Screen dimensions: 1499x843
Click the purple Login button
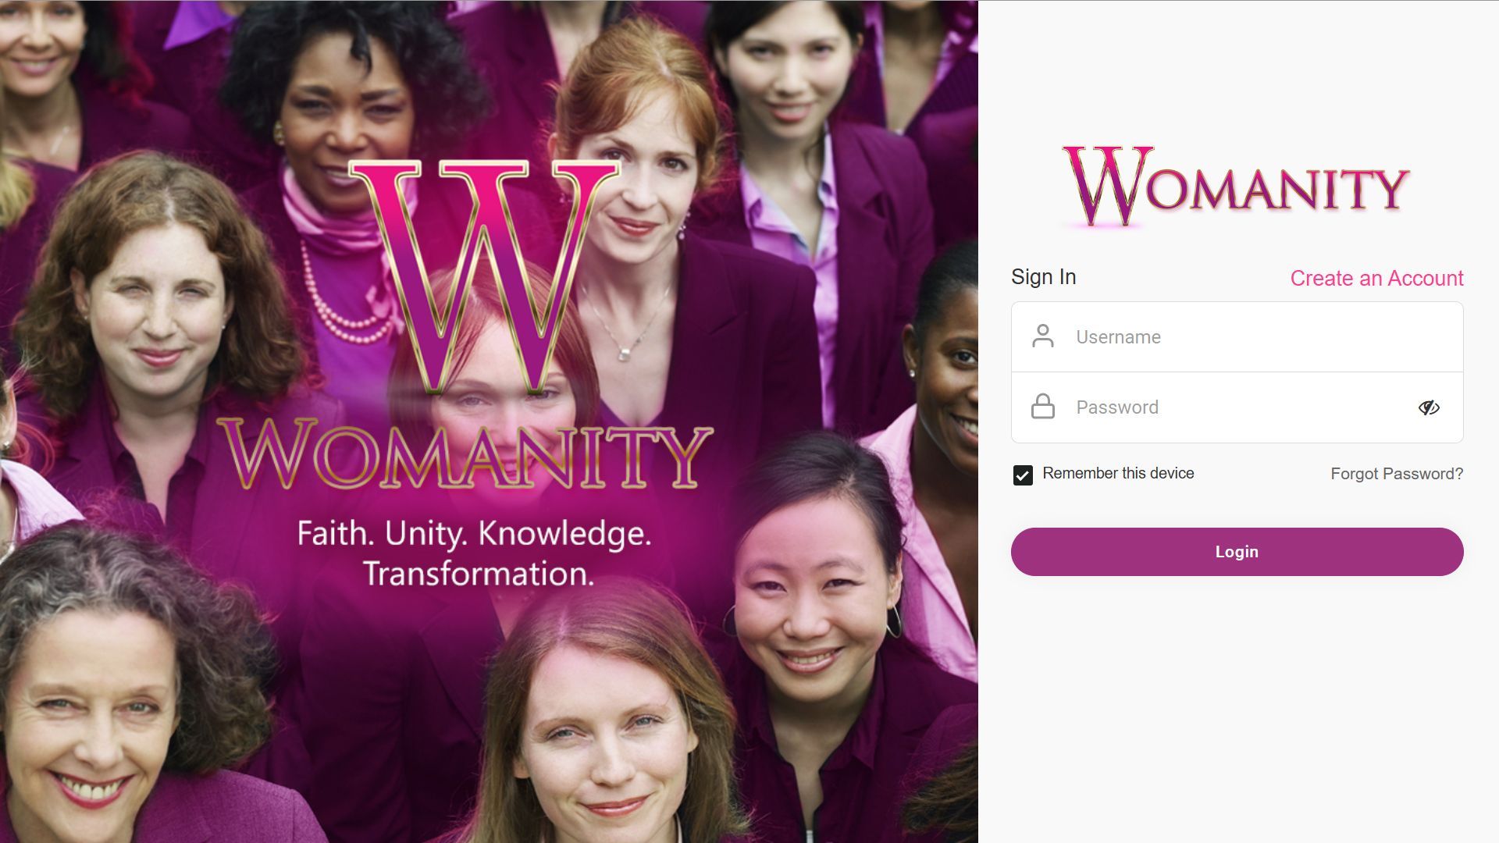(x=1237, y=552)
